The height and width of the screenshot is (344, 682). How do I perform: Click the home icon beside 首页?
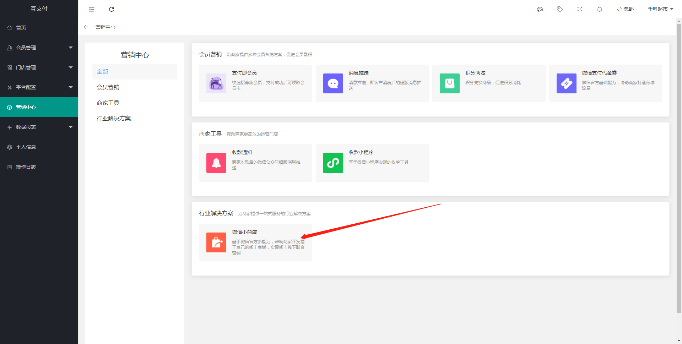(x=10, y=28)
